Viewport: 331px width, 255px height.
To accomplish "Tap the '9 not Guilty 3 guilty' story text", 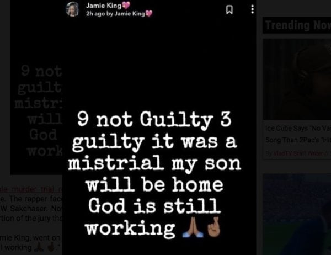I will point(154,174).
